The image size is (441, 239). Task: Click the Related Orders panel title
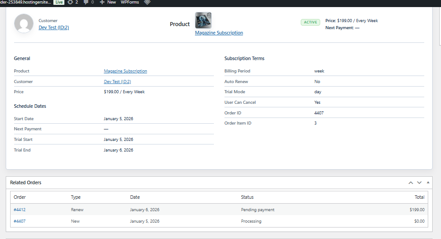(x=26, y=182)
